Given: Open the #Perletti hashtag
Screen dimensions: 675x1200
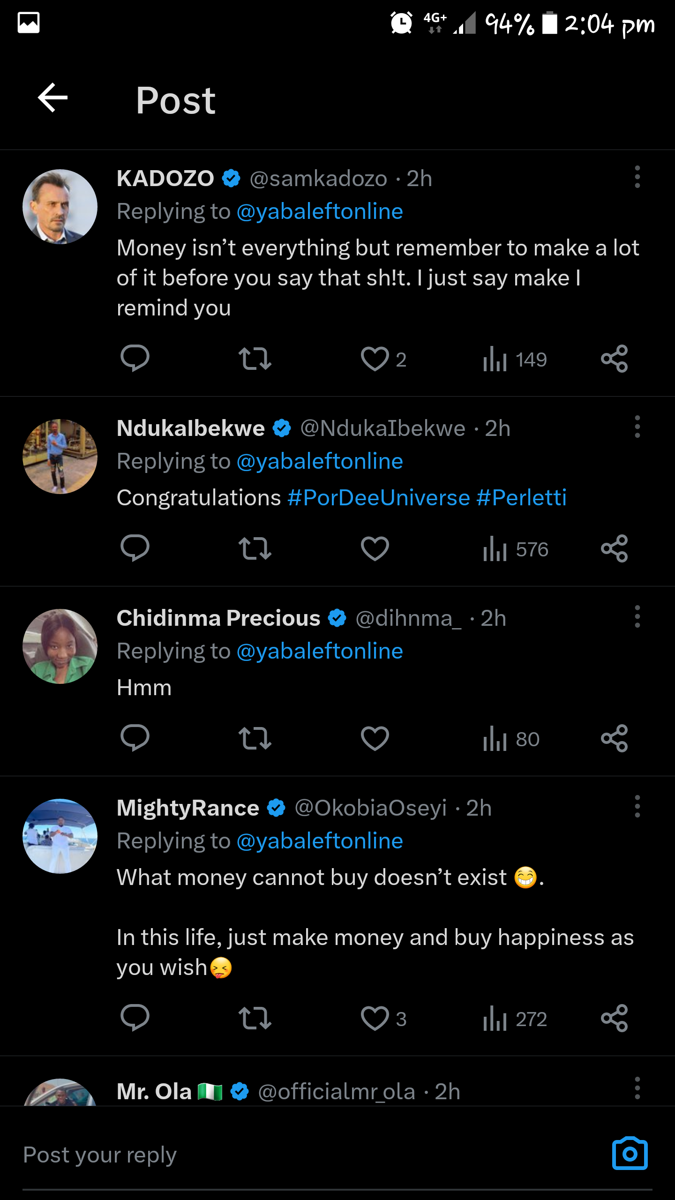Looking at the screenshot, I should (x=521, y=498).
